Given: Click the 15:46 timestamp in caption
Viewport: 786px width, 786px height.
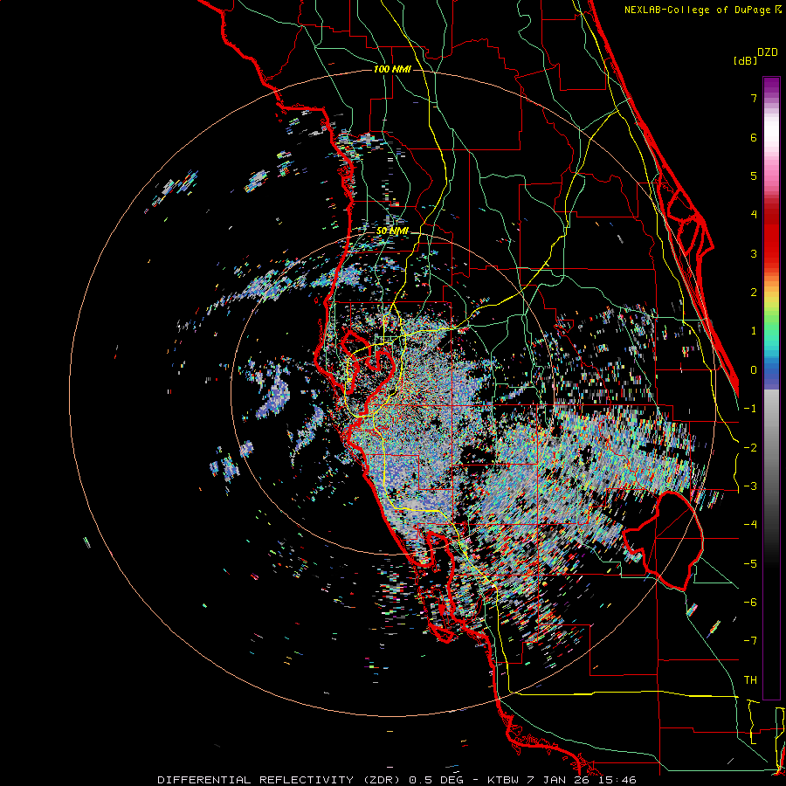Looking at the screenshot, I should click(616, 780).
